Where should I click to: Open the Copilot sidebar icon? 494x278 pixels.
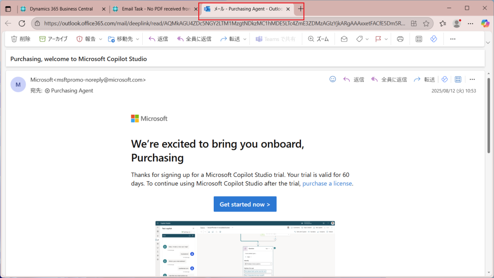pos(485,23)
